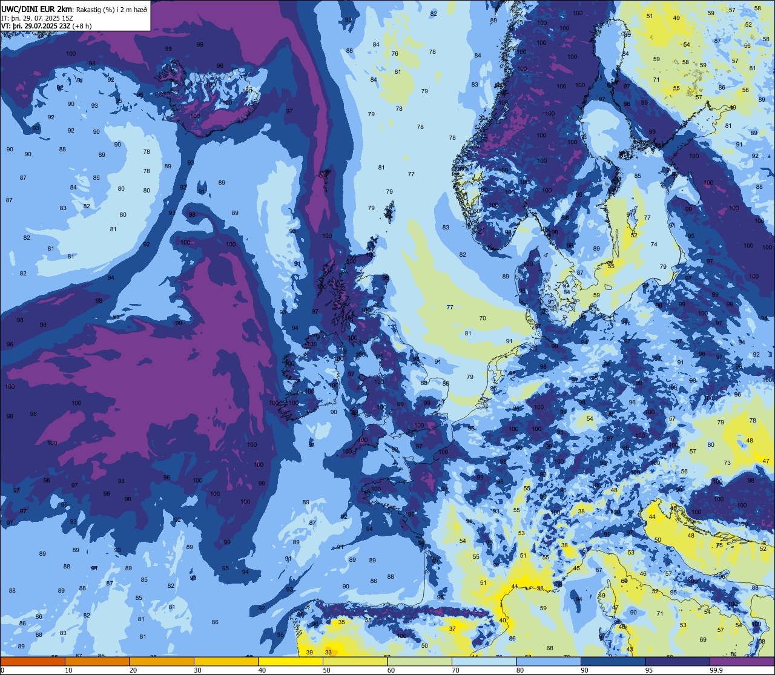Pick the yellow-green 60–70 legend swatch
Screen dimensions: 775x675
420,661
